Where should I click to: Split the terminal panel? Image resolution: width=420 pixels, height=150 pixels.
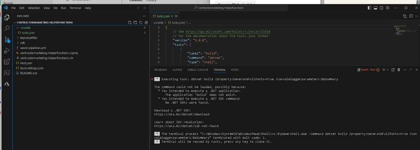393,70
